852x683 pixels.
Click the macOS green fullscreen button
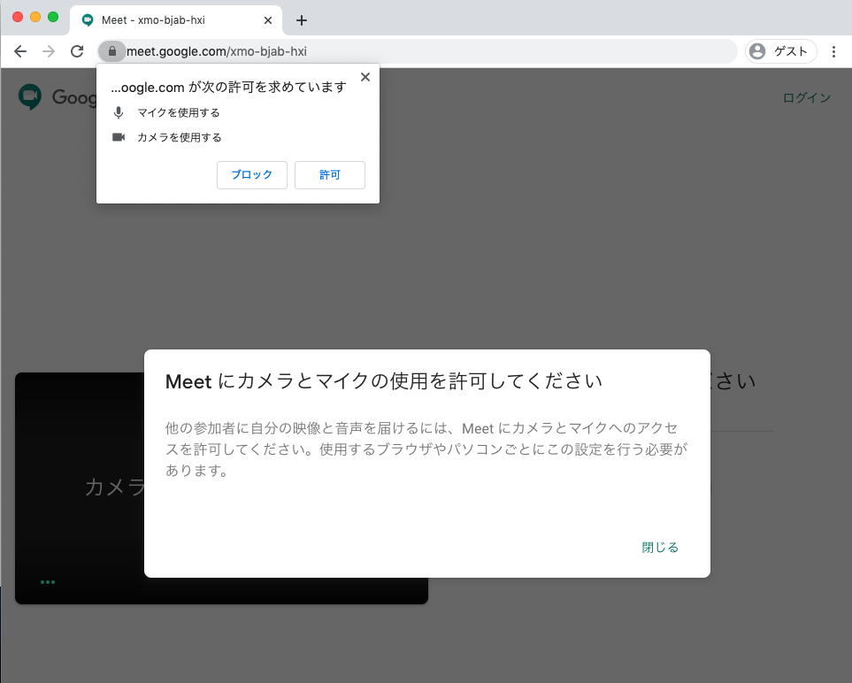[53, 17]
